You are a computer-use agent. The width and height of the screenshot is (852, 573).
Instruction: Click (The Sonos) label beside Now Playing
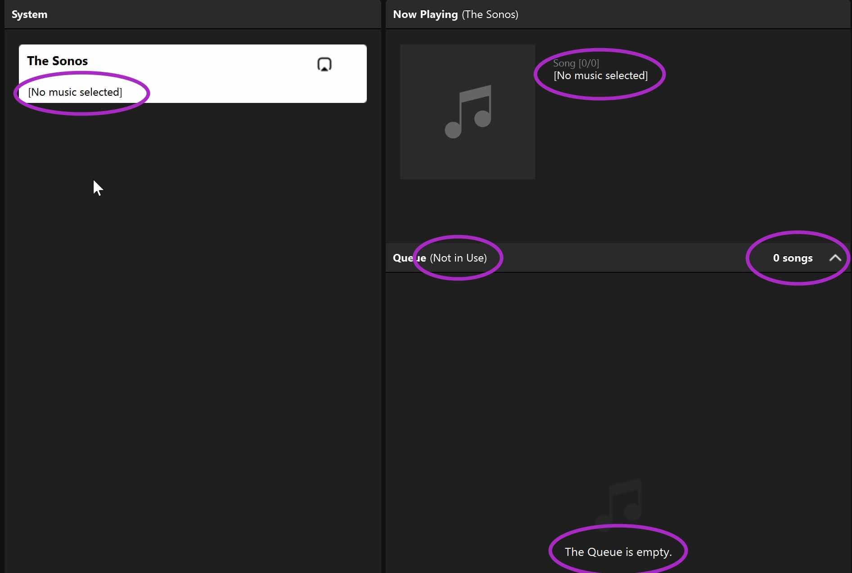(490, 14)
